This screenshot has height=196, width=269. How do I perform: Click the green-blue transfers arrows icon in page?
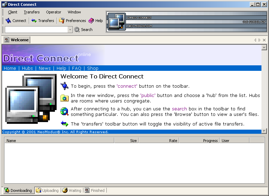coord(65,124)
